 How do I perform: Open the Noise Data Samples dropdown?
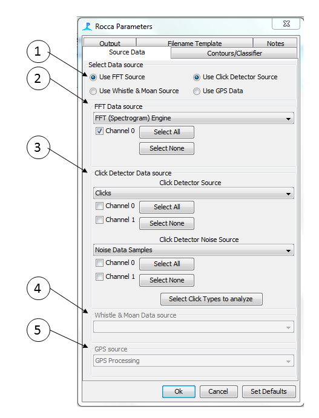tap(194, 250)
